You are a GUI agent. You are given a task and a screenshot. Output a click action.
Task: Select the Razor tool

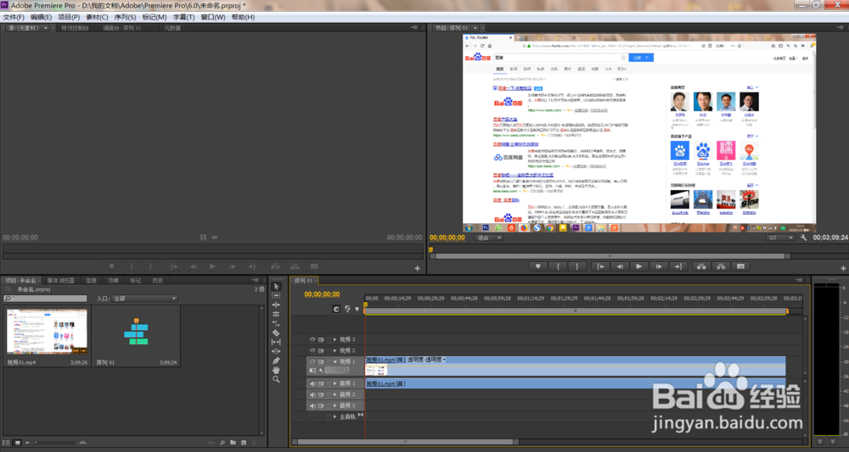(x=276, y=332)
